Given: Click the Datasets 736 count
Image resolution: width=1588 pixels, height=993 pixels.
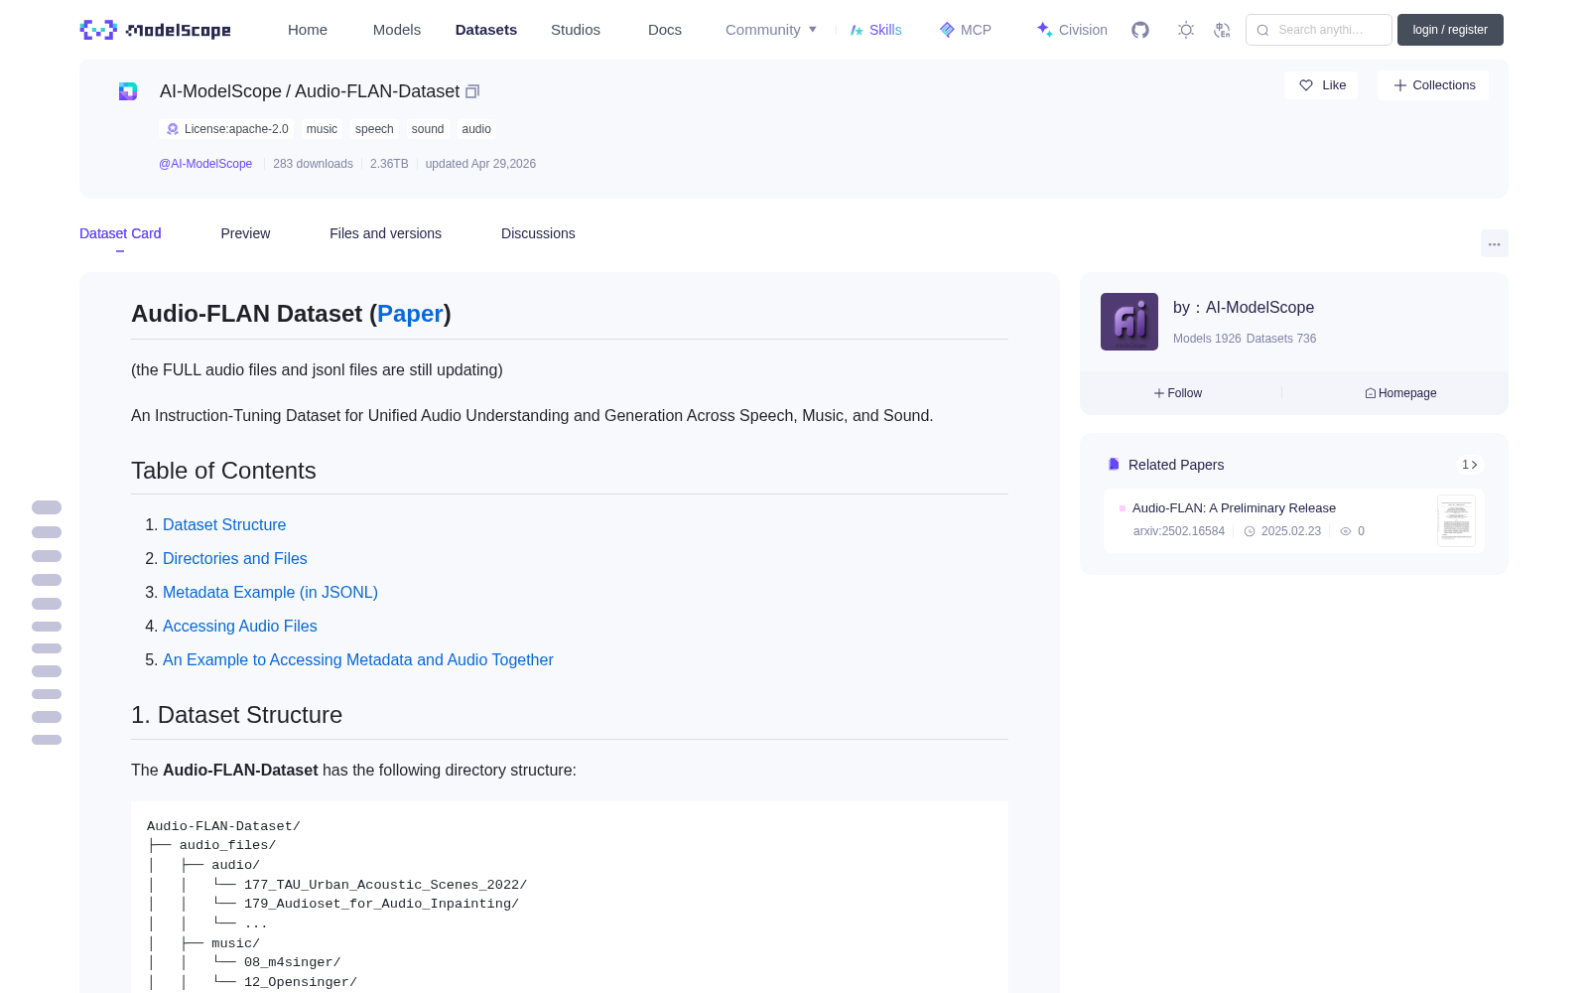Looking at the screenshot, I should click(1281, 339).
